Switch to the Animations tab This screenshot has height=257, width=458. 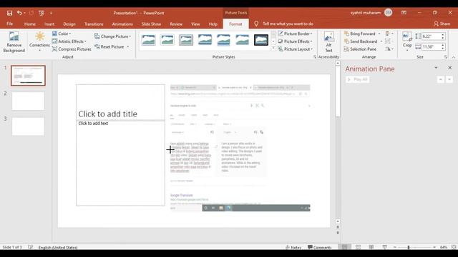pyautogui.click(x=122, y=24)
